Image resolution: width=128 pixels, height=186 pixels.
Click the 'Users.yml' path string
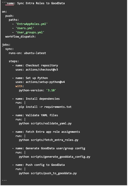pos(25,28)
